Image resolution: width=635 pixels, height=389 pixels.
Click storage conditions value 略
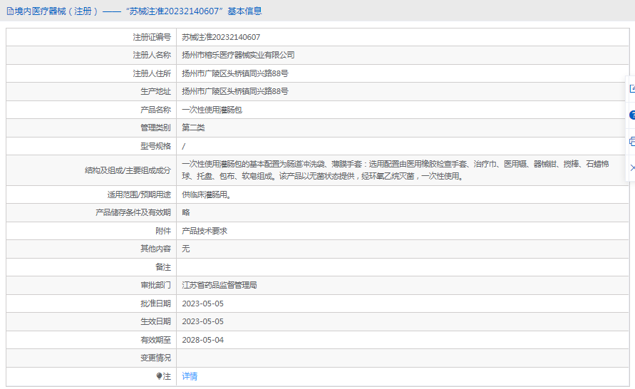coord(186,212)
